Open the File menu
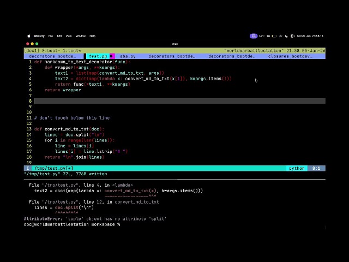This screenshot has height=262, width=349. 51,36
